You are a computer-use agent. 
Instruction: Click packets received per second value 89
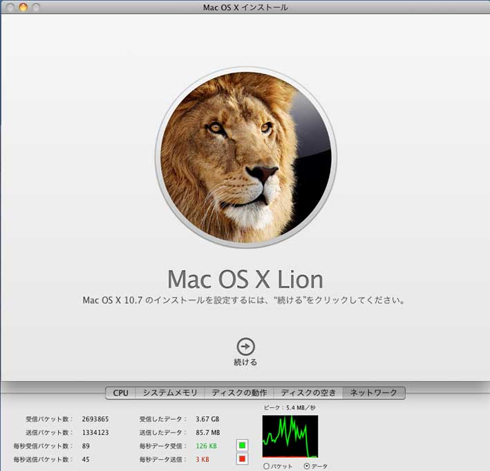coord(86,446)
